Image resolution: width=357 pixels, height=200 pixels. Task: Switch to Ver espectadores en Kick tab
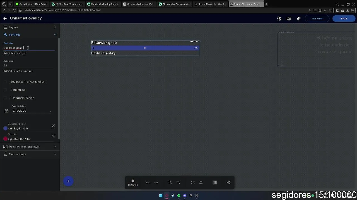pyautogui.click(x=138, y=4)
